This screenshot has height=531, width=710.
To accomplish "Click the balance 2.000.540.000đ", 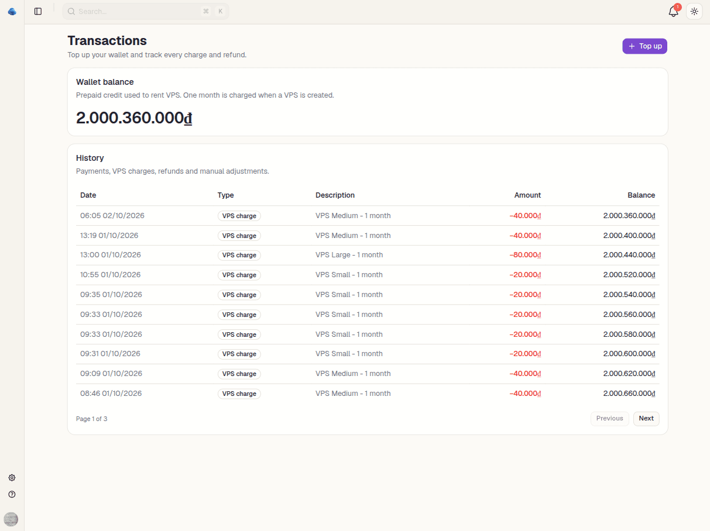I will coord(629,295).
